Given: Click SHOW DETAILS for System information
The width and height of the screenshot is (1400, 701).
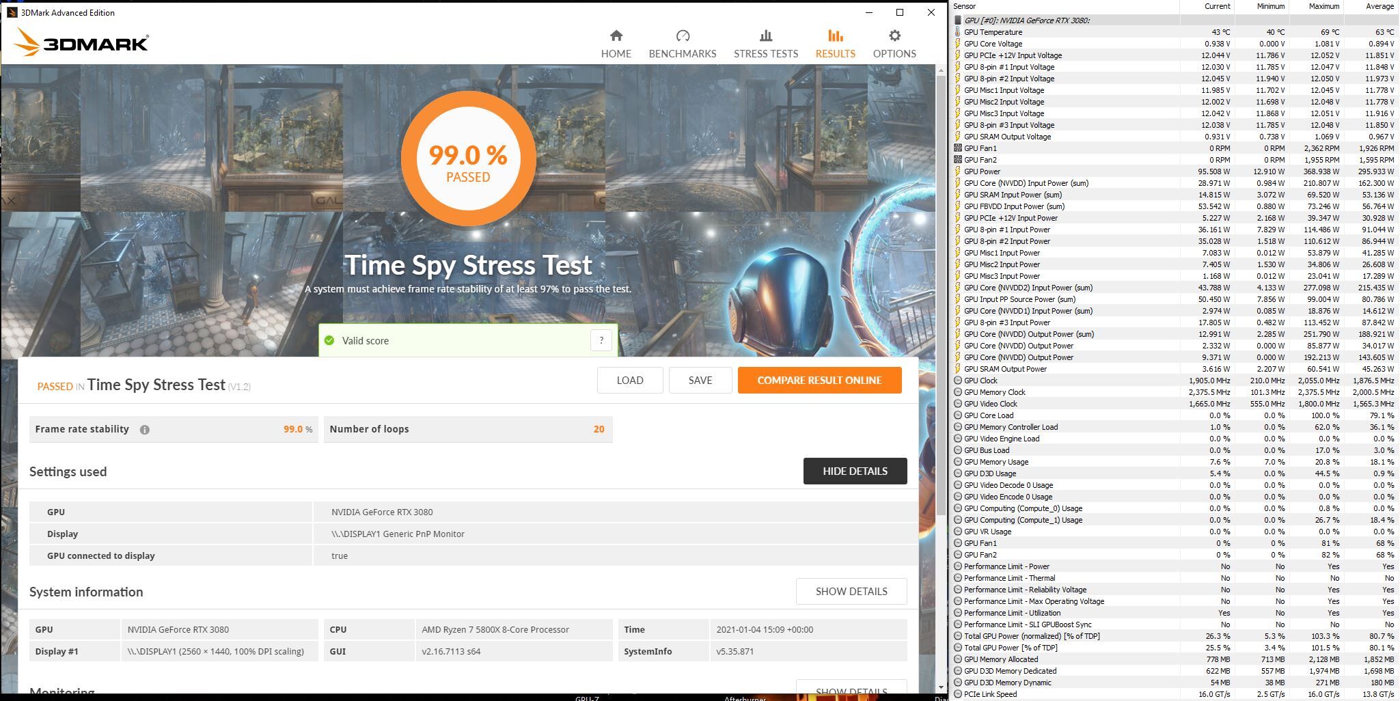Looking at the screenshot, I should tap(851, 592).
